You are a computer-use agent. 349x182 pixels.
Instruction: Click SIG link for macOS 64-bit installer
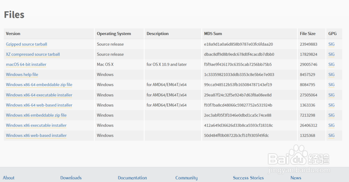click(x=331, y=65)
